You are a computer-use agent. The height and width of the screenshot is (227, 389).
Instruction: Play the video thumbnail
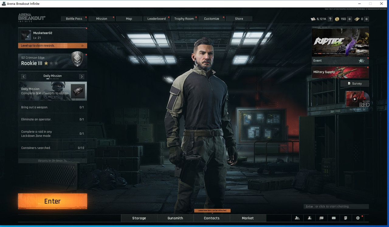click(x=355, y=99)
